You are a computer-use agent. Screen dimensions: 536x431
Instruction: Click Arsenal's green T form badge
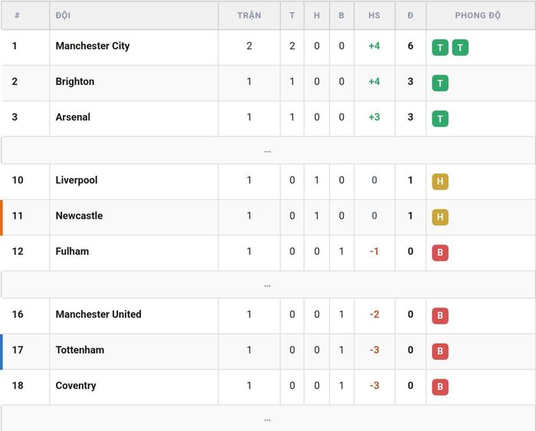pyautogui.click(x=440, y=119)
